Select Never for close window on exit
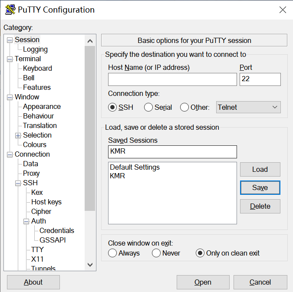This screenshot has height=292, width=293. point(156,253)
